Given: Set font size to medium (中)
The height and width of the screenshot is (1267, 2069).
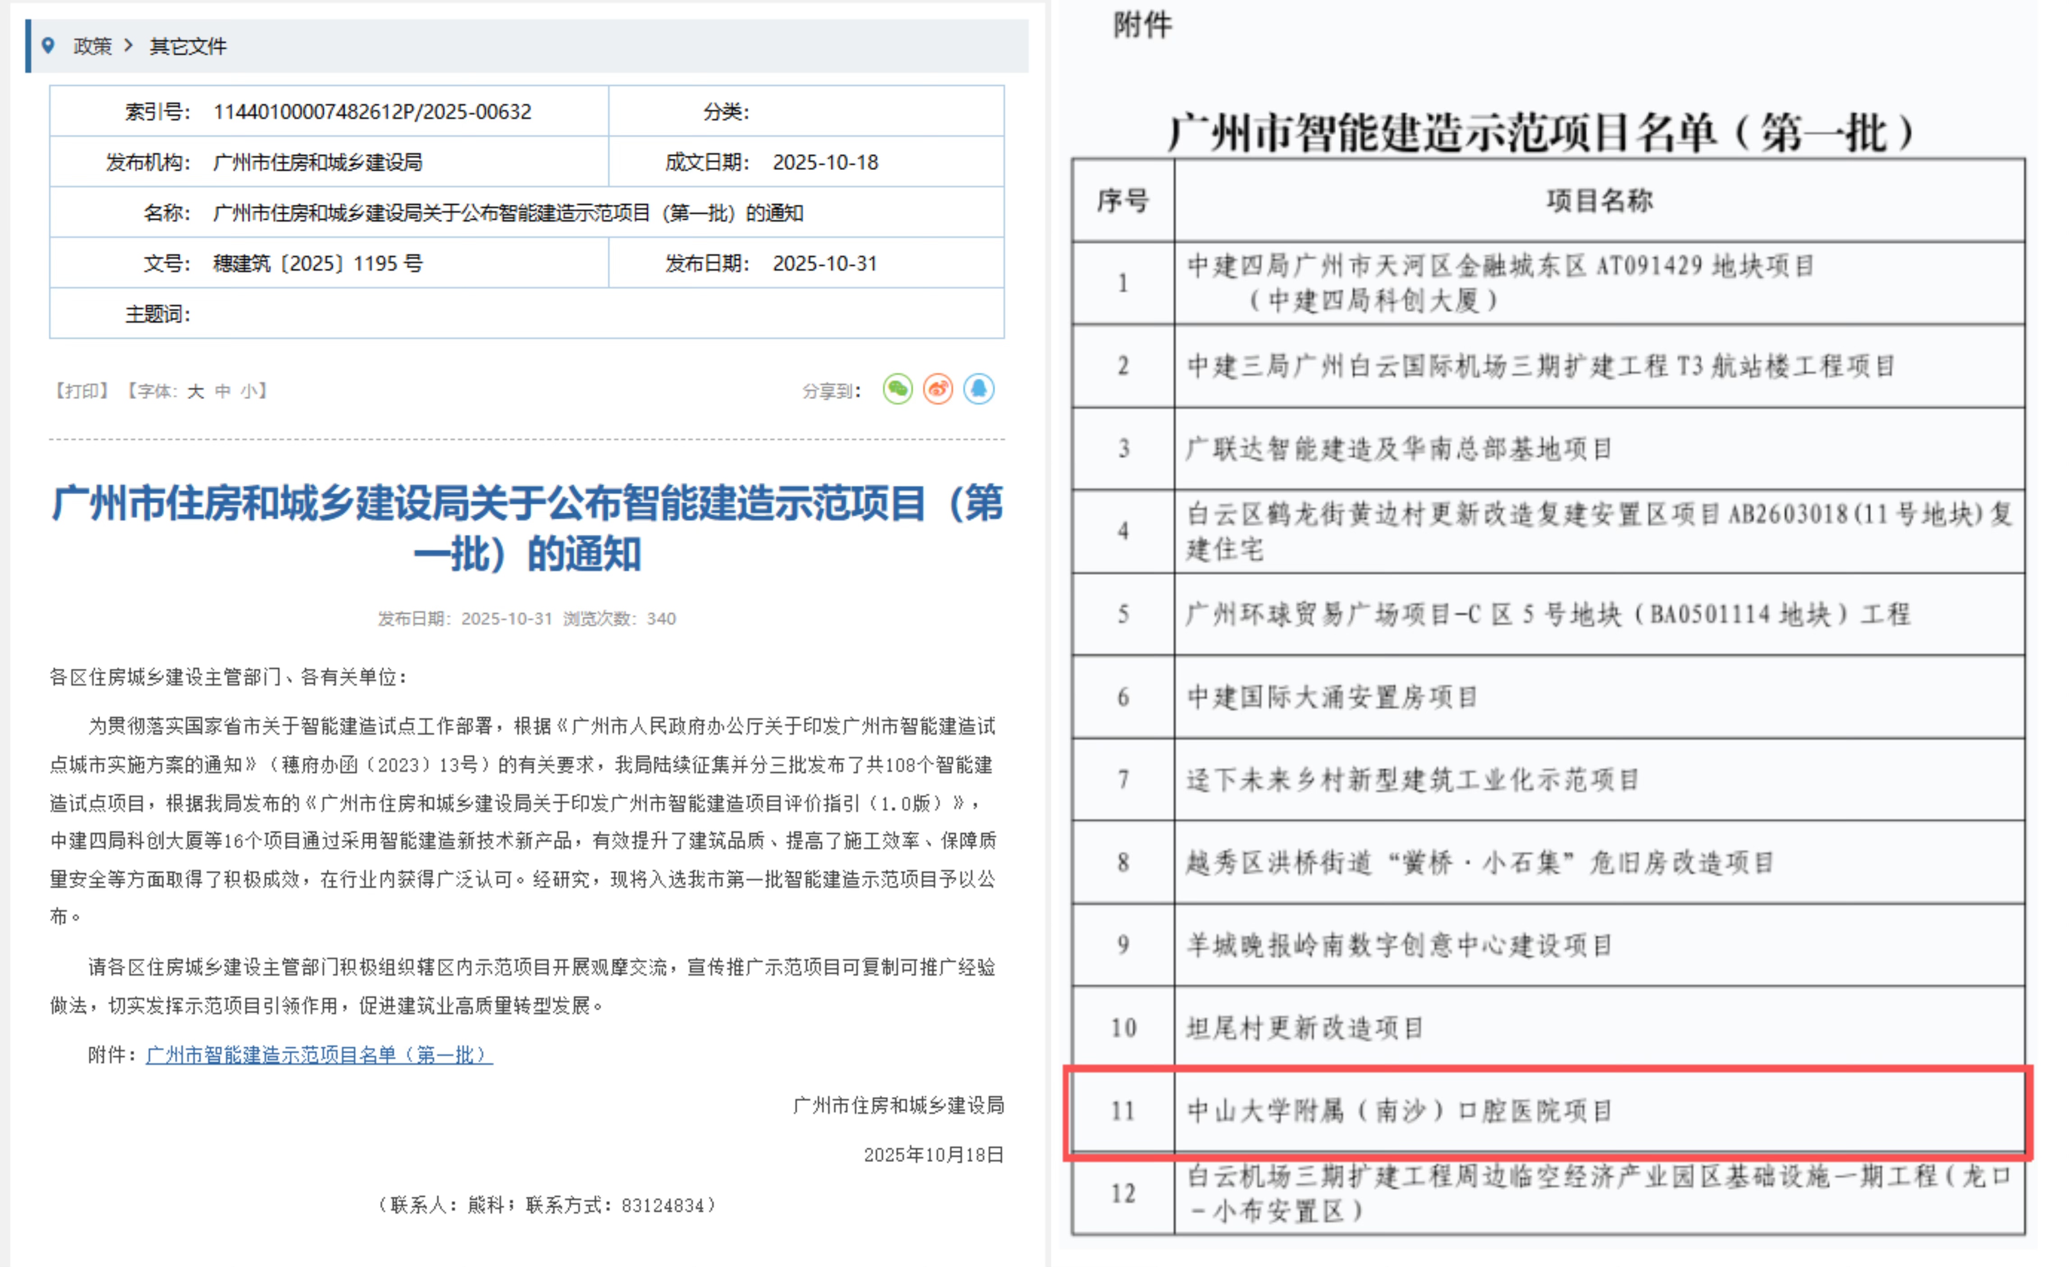Looking at the screenshot, I should (x=223, y=390).
